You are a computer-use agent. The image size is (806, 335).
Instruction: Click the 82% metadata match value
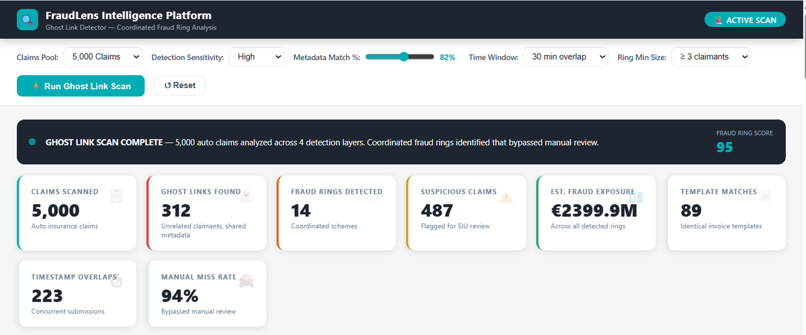pos(447,58)
